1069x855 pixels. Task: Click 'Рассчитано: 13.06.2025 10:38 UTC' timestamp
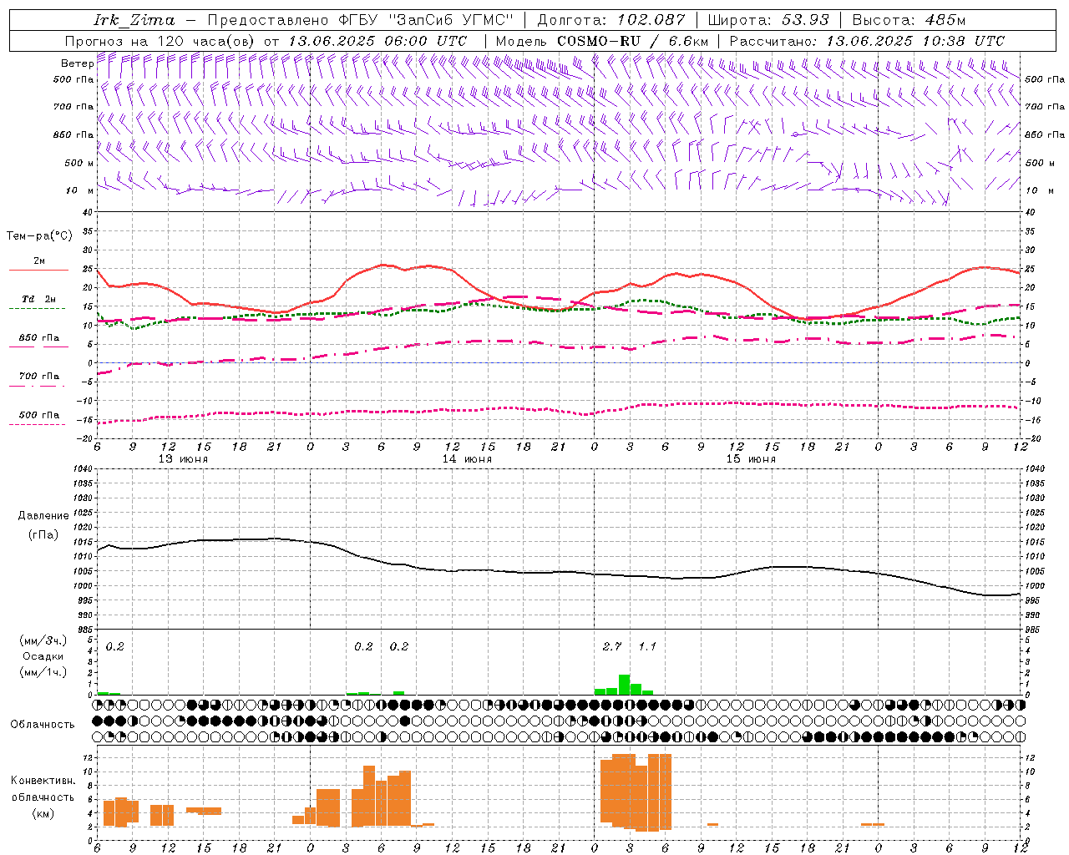point(867,41)
